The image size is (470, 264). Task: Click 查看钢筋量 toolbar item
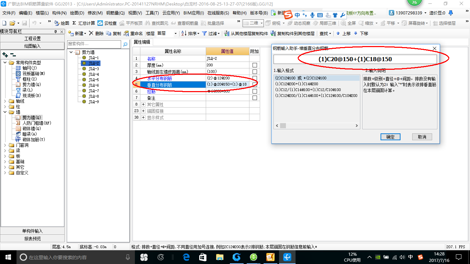click(x=185, y=23)
